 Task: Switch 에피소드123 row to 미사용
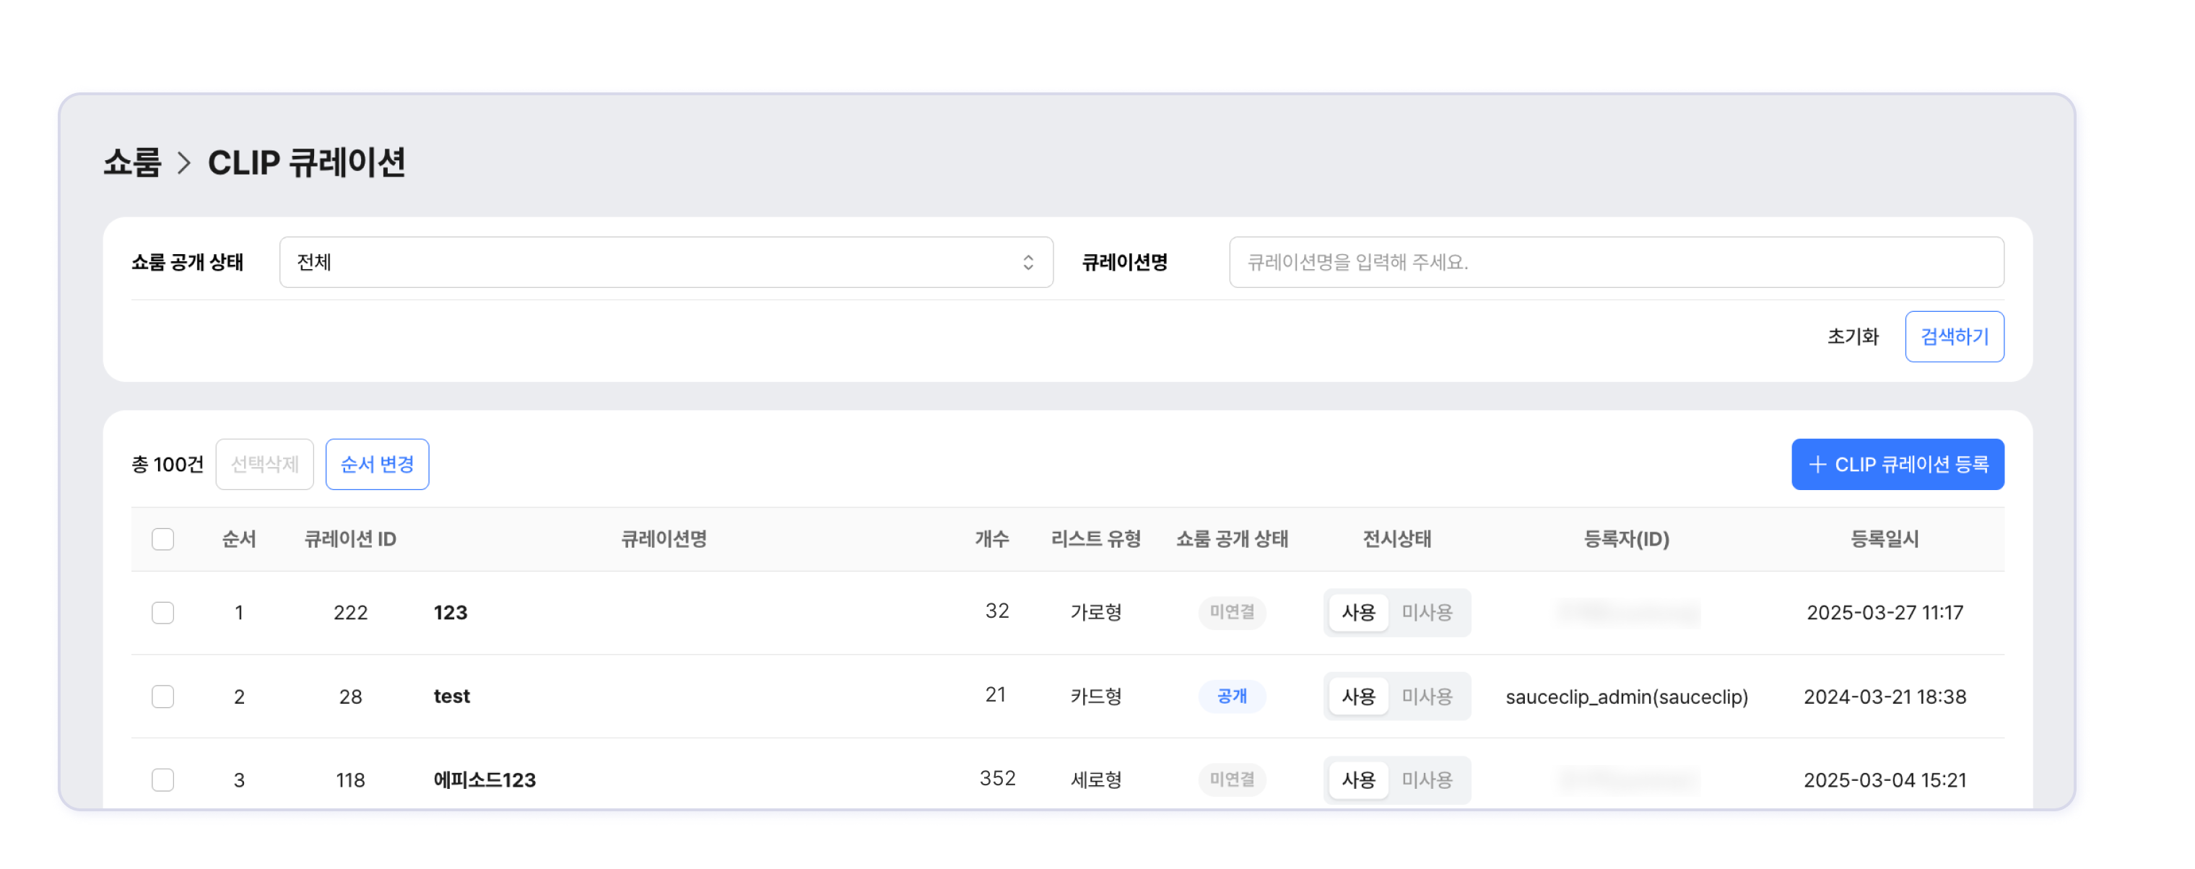1427,780
